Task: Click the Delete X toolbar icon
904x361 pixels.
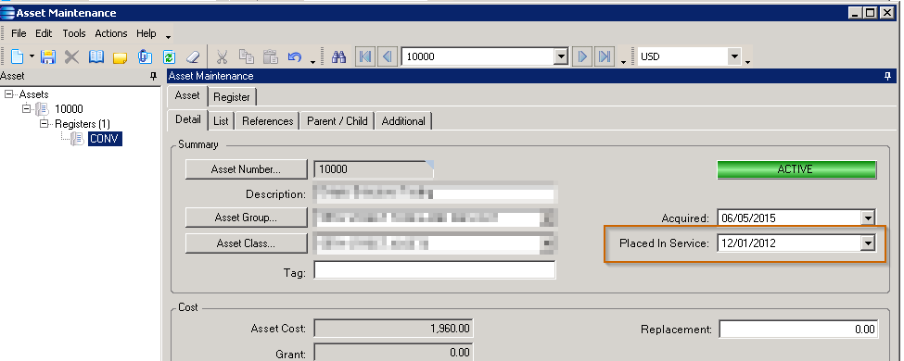Action: pyautogui.click(x=71, y=56)
